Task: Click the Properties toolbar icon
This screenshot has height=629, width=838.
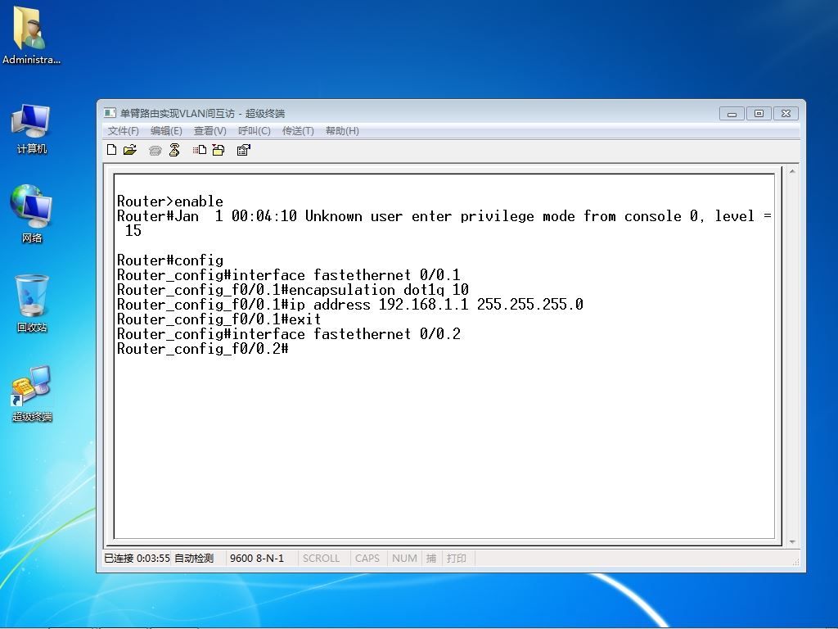Action: click(x=243, y=151)
